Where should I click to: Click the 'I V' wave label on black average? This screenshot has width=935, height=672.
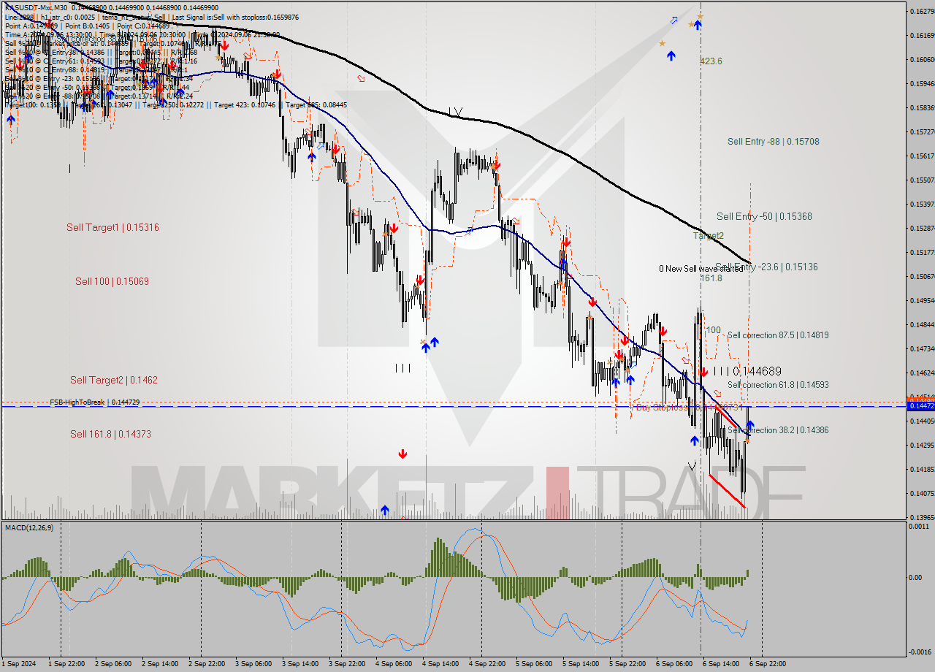(x=456, y=112)
